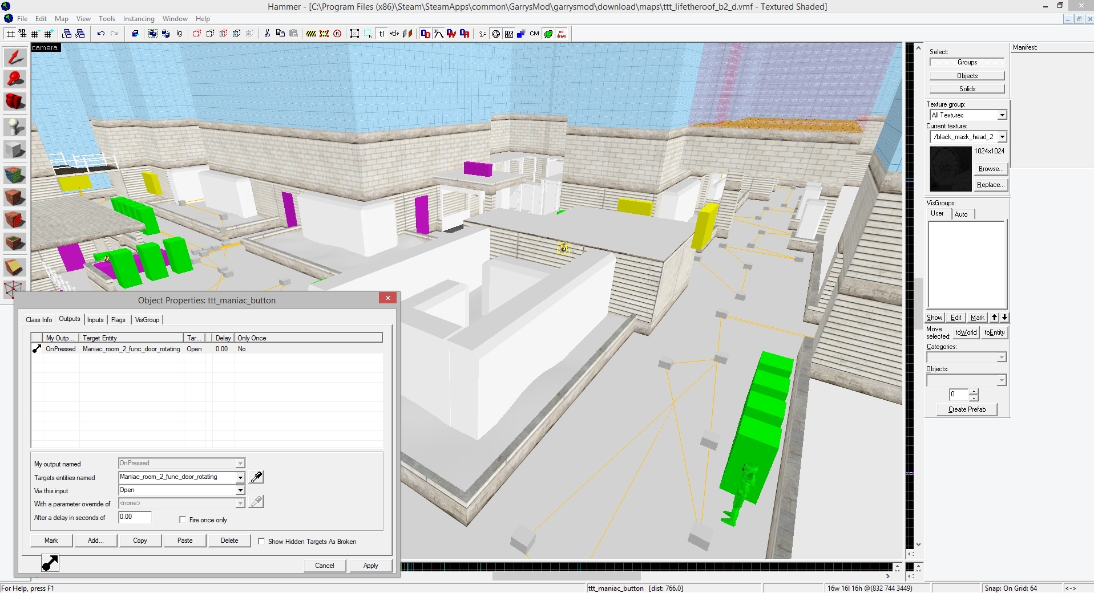Select the Entity tool (light bulb)
1094x593 pixels.
click(15, 127)
